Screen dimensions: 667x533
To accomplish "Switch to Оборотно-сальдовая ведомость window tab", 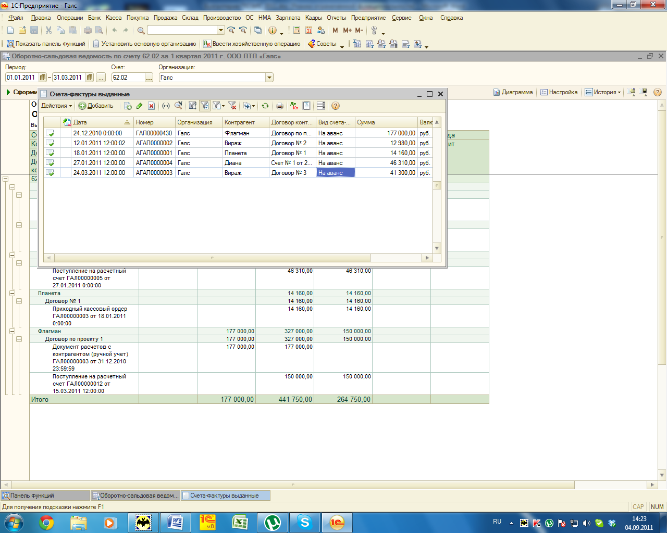I will 136,496.
